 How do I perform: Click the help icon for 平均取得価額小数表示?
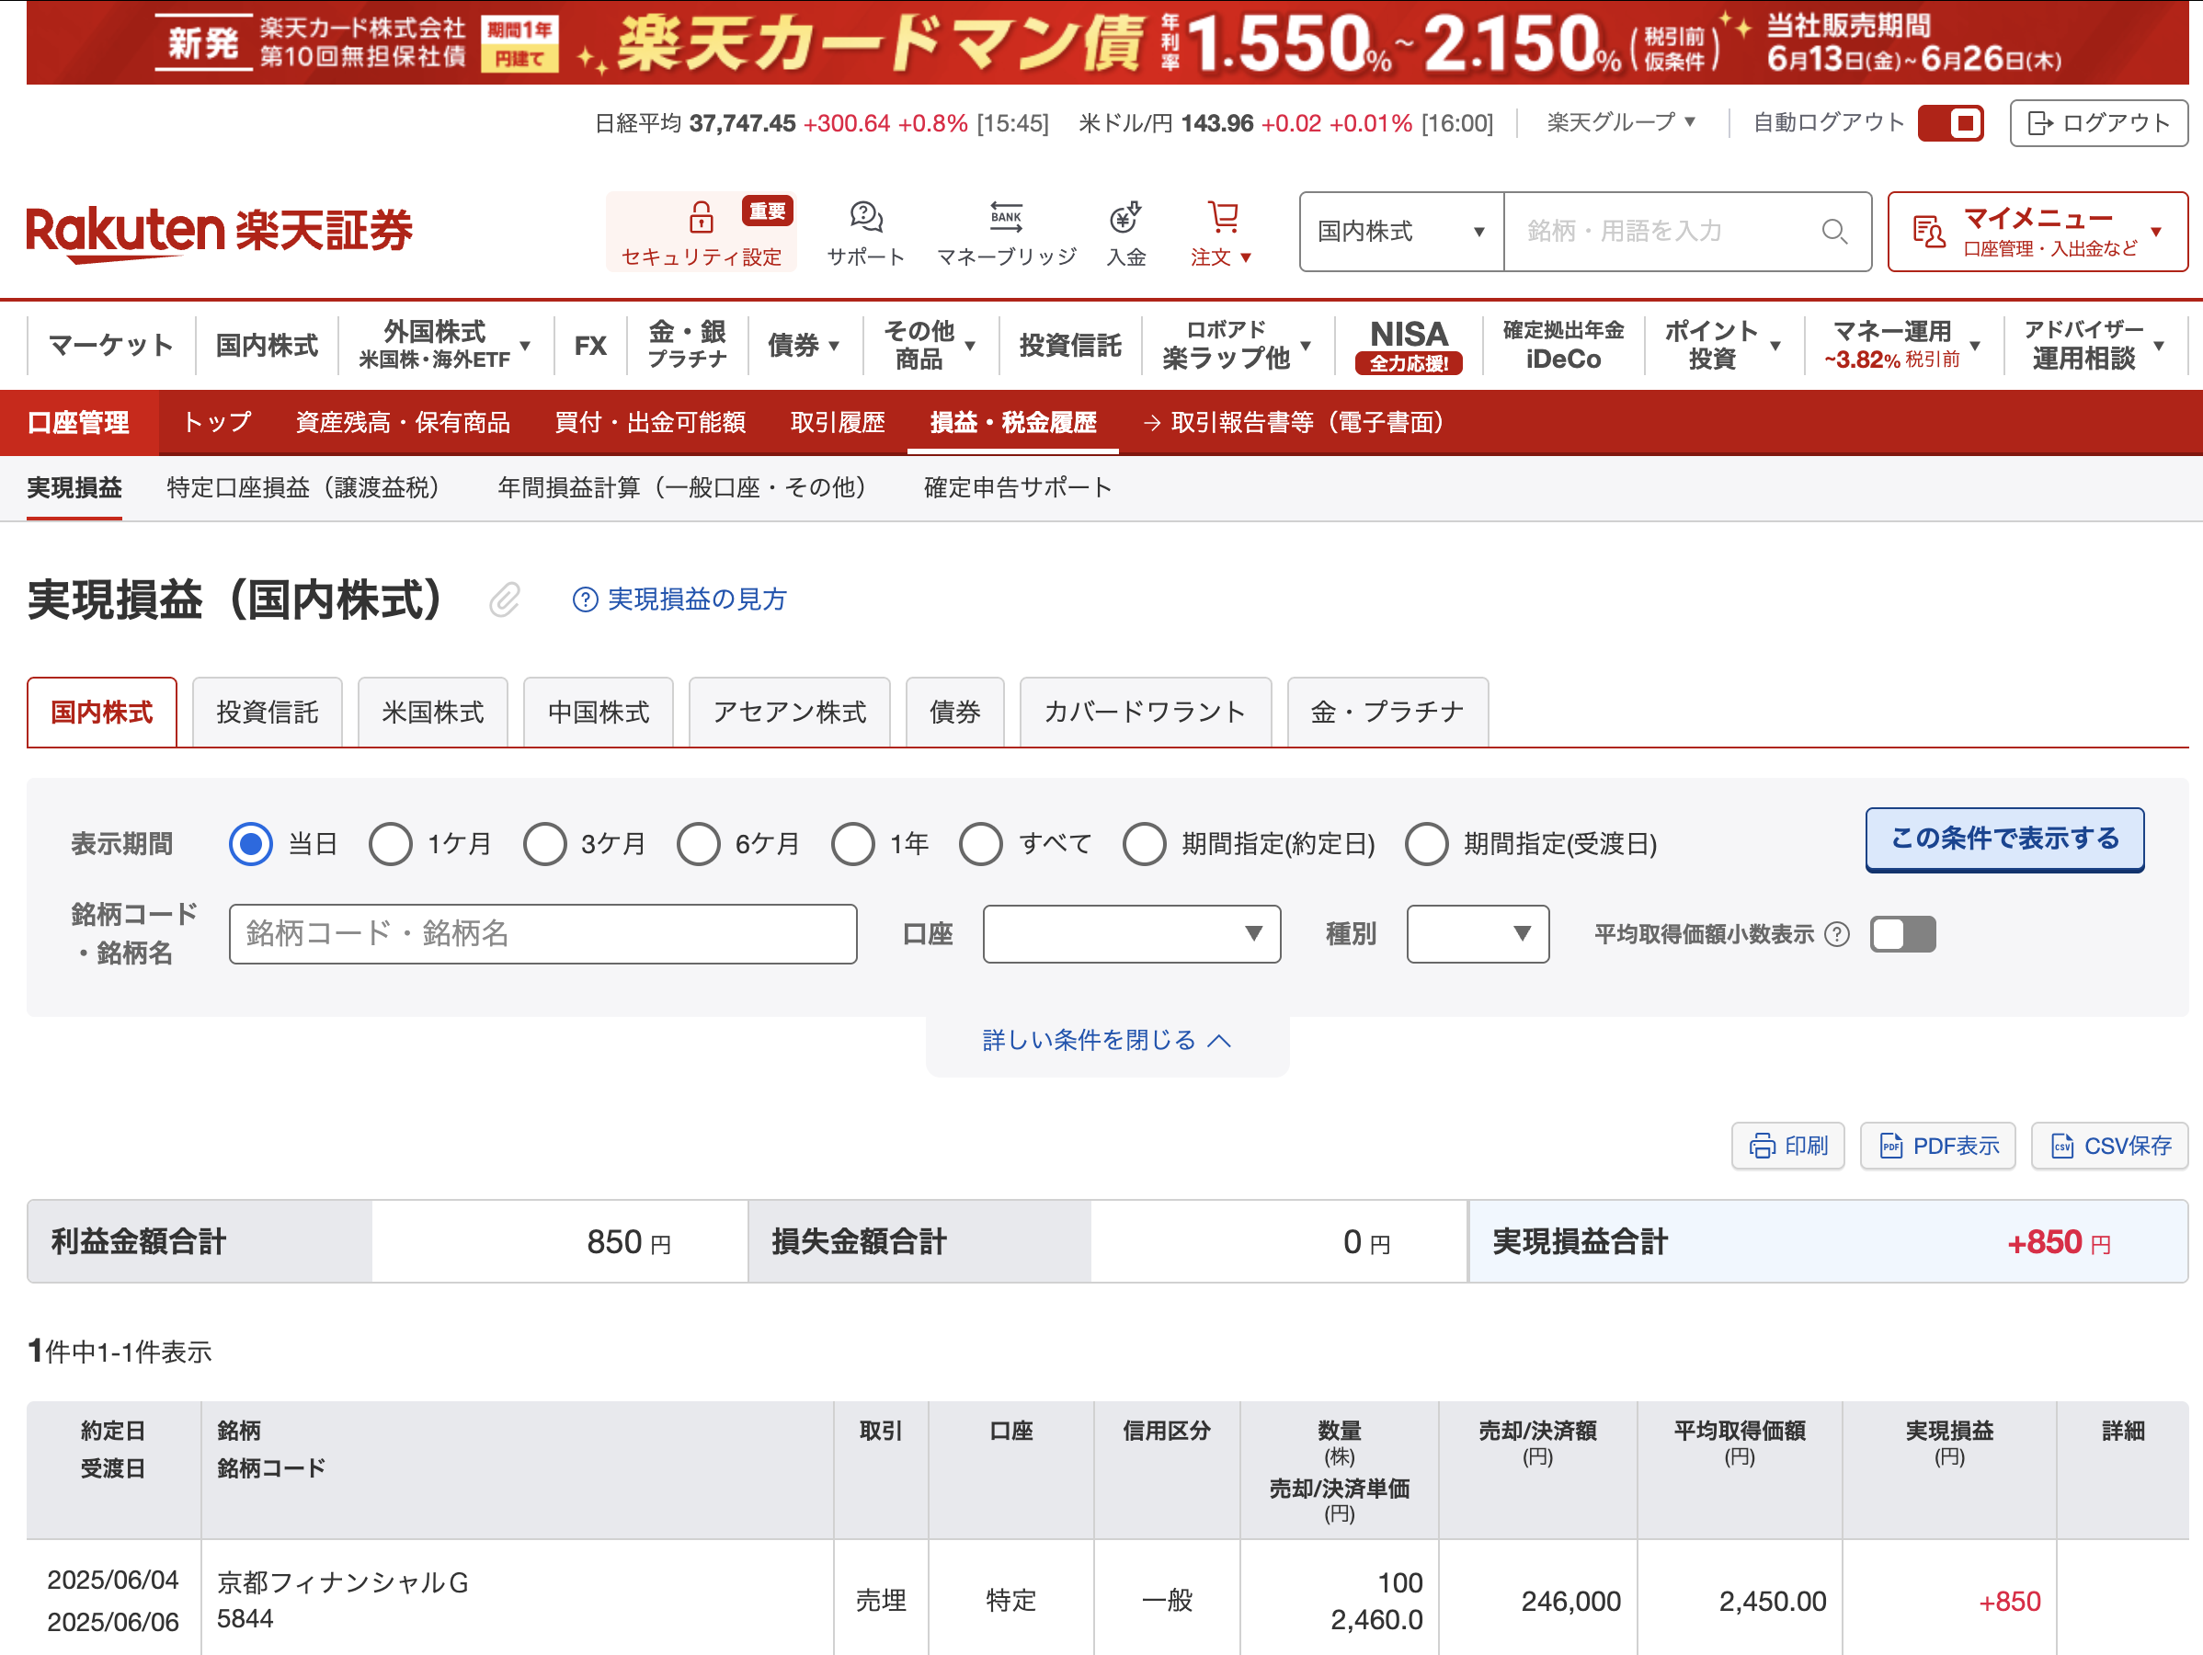pyautogui.click(x=1836, y=934)
